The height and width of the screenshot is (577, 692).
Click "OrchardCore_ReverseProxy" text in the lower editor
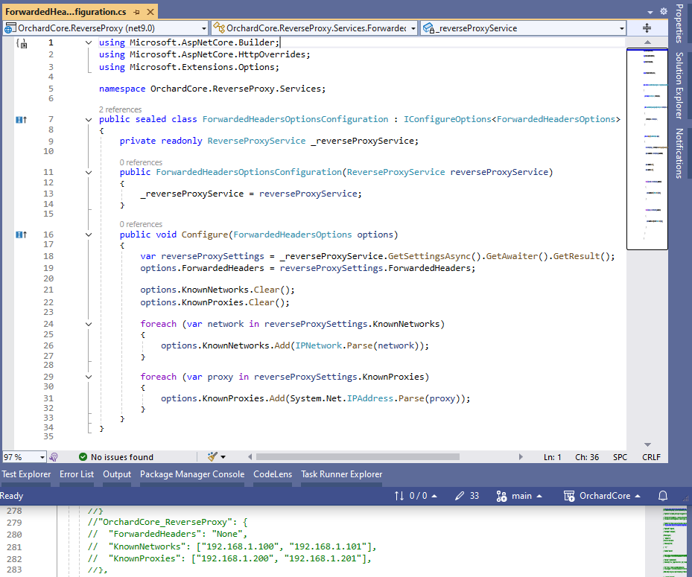(165, 523)
